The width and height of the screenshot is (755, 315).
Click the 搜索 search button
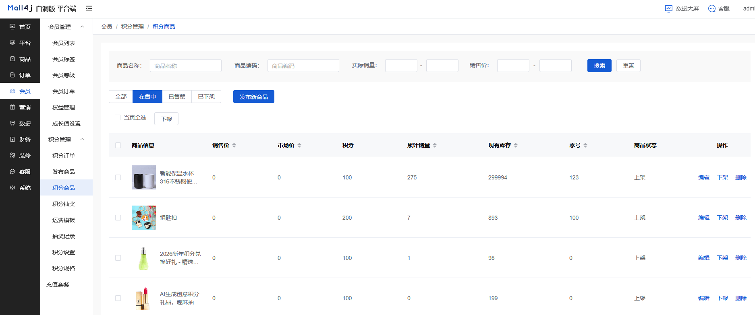point(599,66)
